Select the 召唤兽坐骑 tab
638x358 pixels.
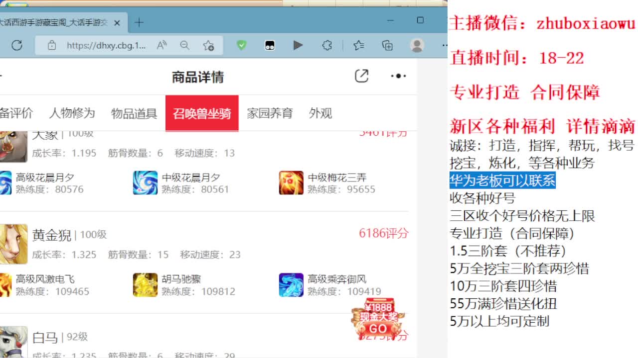pyautogui.click(x=202, y=113)
